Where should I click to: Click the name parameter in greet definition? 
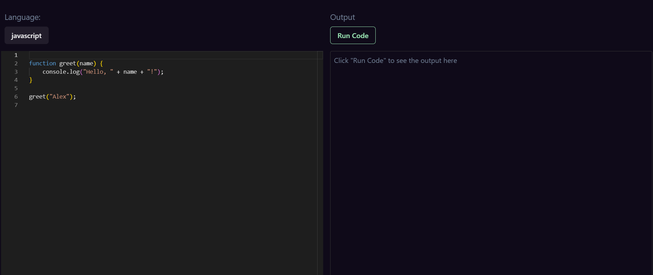pos(86,63)
